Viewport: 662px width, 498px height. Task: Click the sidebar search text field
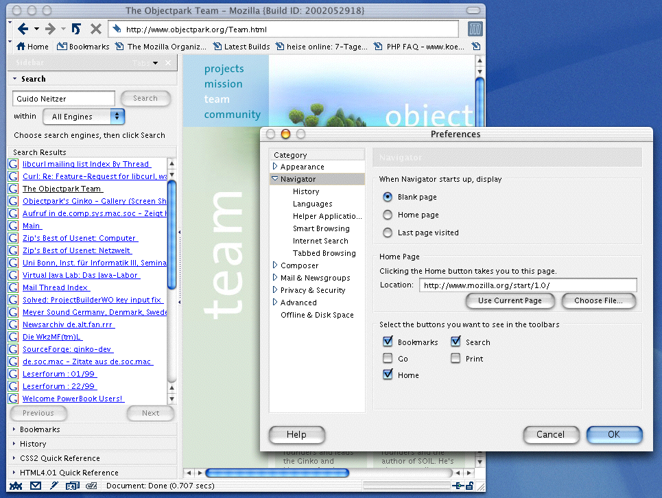(64, 99)
